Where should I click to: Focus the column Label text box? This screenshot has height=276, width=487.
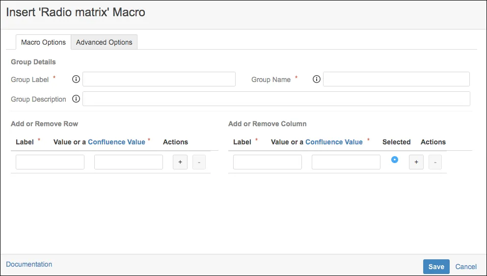[268, 162]
